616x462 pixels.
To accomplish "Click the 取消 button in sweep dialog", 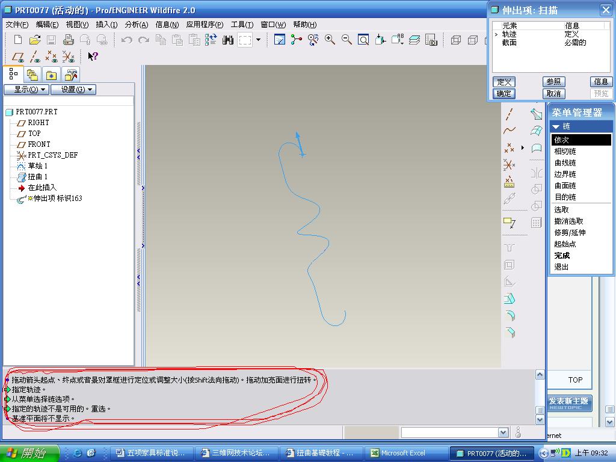I will [554, 93].
